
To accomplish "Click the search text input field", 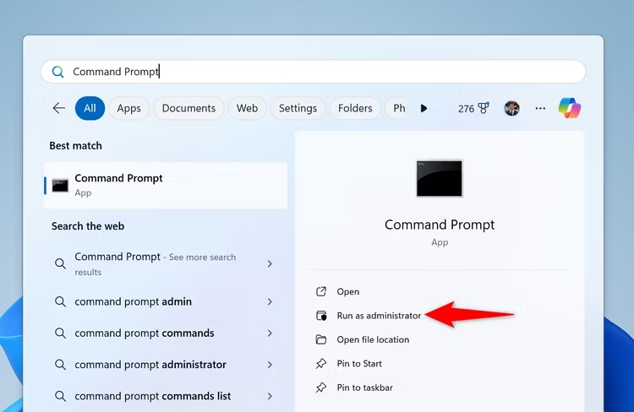I will pos(314,72).
